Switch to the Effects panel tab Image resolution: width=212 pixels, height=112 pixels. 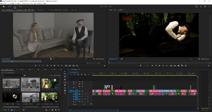[x=45, y=70]
